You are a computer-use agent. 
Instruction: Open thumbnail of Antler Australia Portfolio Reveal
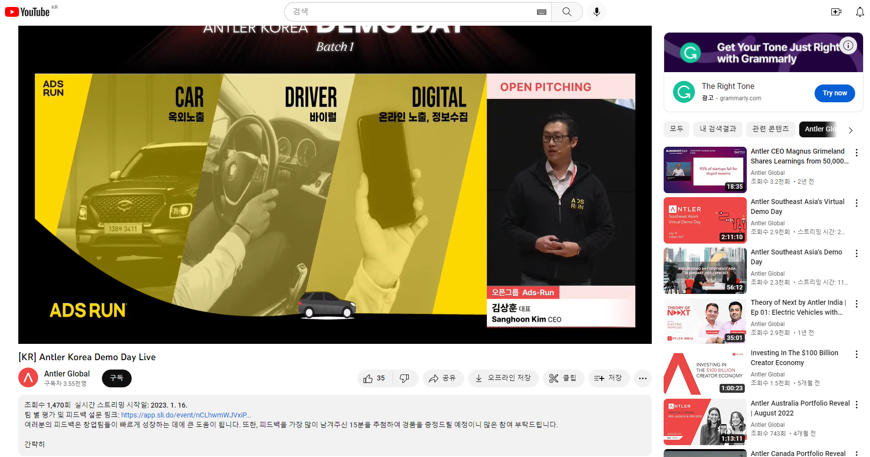click(705, 422)
